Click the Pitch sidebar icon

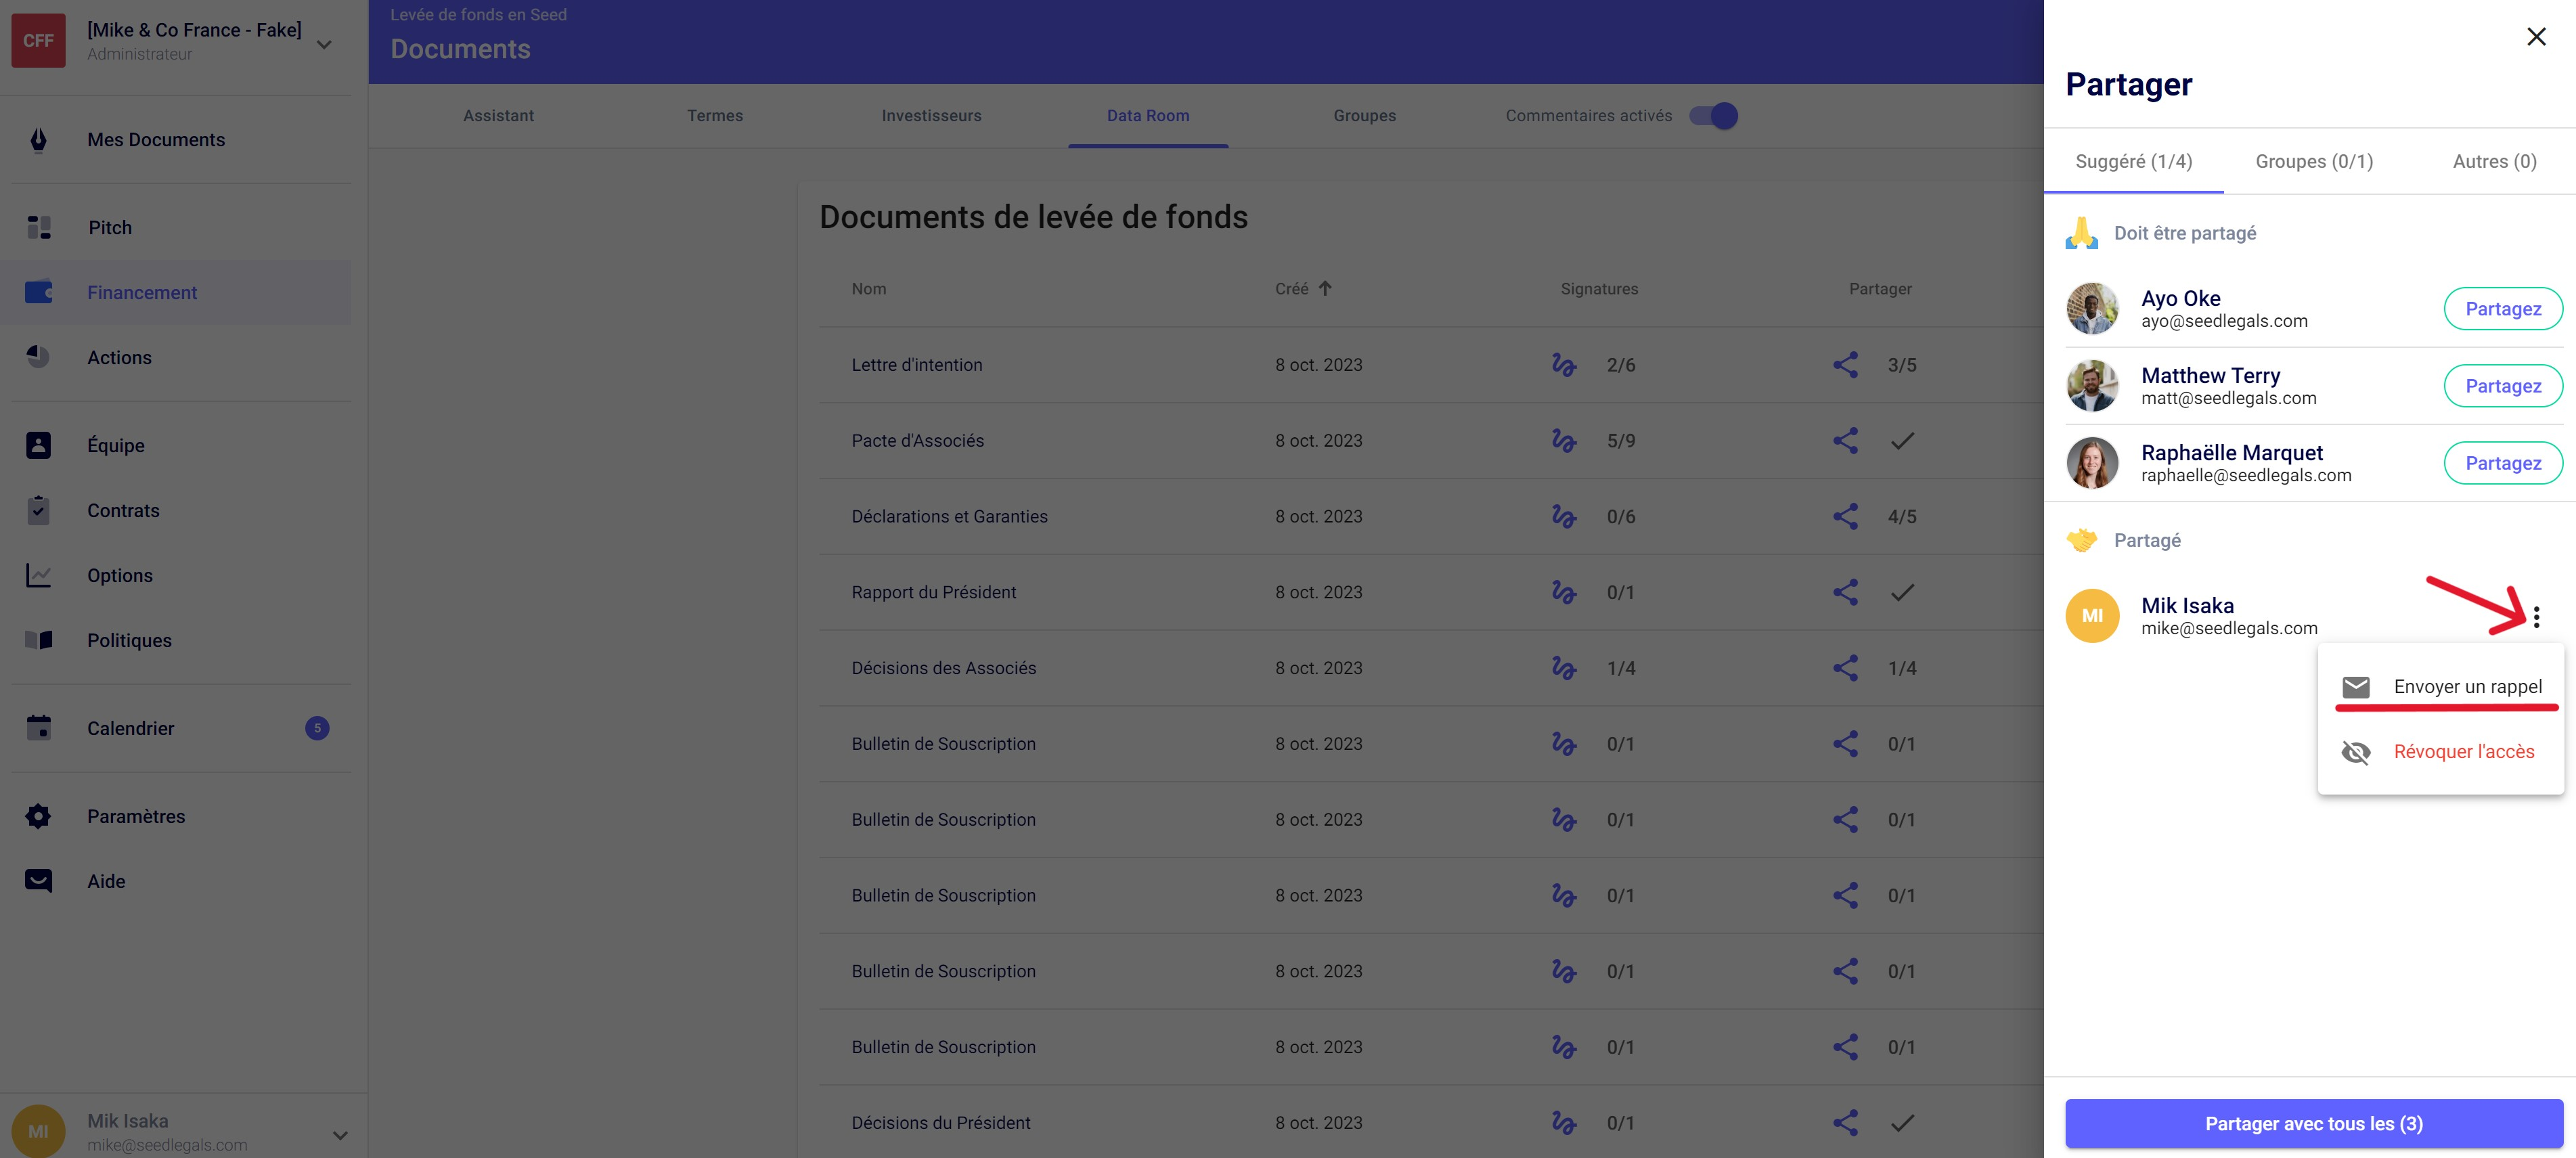coord(38,228)
